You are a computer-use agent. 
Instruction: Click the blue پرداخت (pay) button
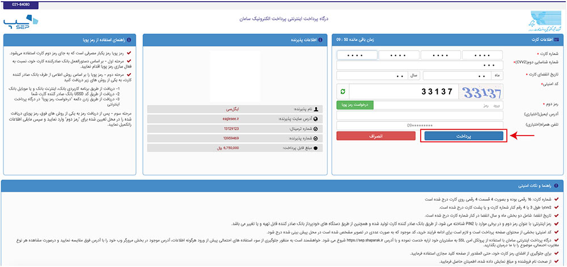pos(464,136)
